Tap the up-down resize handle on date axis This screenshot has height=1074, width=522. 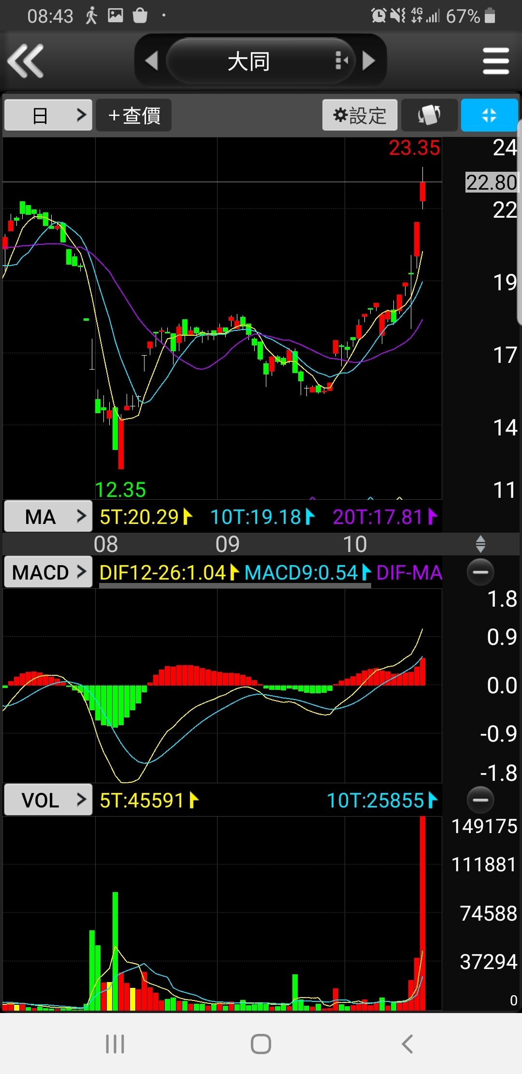(x=480, y=544)
